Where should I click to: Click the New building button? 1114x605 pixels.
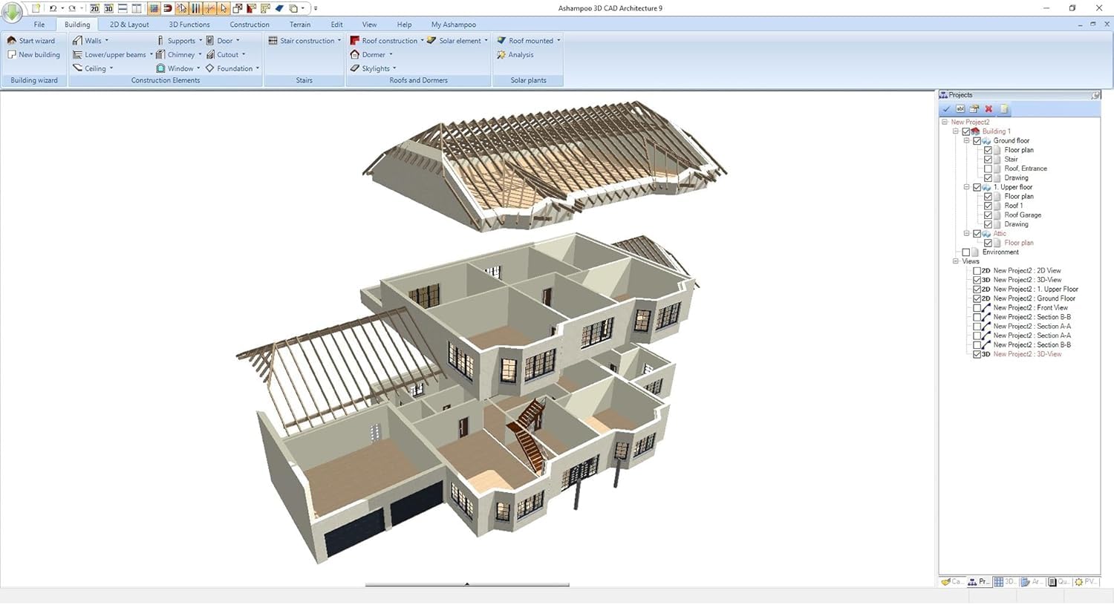(x=33, y=55)
